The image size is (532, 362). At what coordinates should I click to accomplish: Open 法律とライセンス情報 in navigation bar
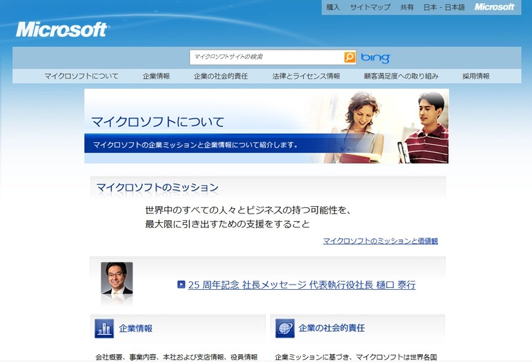coord(306,76)
